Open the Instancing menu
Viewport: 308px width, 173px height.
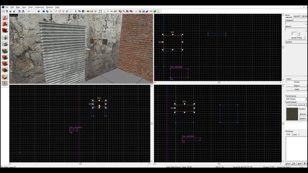[39, 7]
